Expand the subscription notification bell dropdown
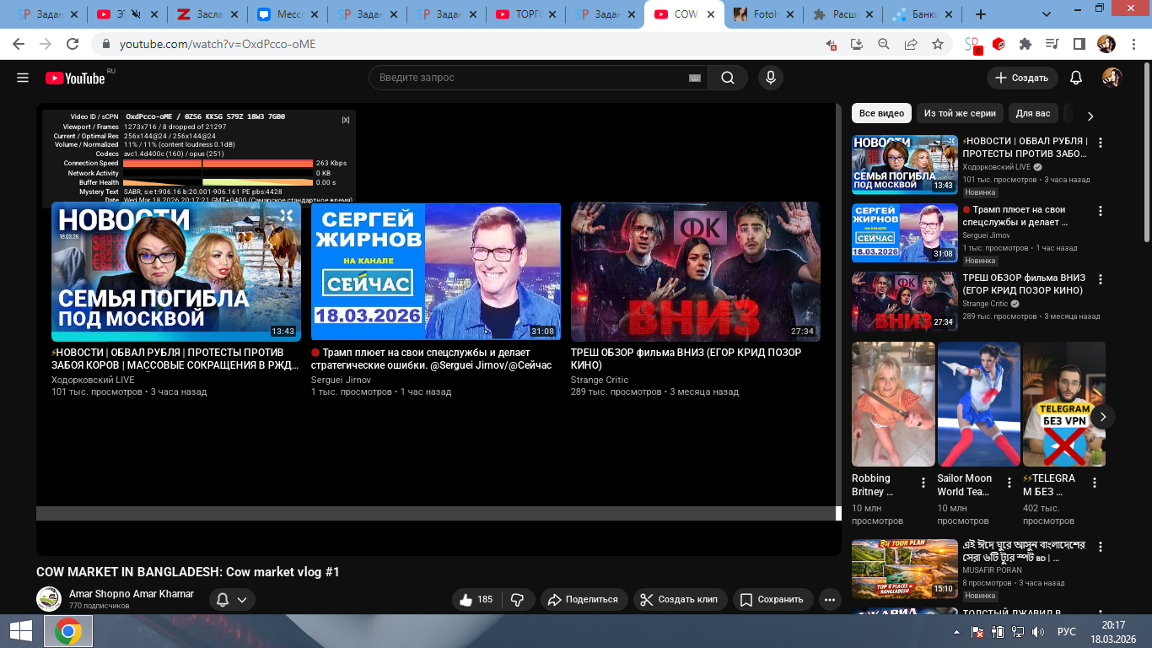Screen dimensions: 1152x648 coord(232,600)
